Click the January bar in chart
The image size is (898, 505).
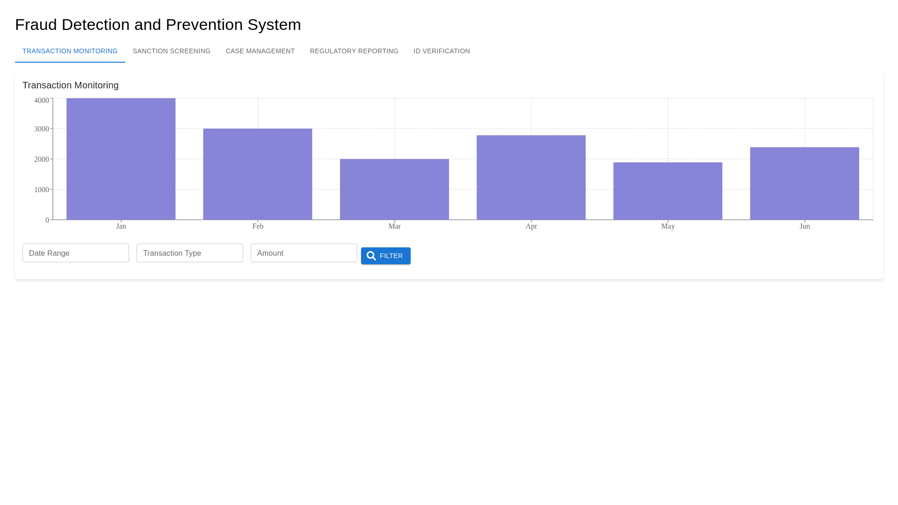[x=121, y=159]
